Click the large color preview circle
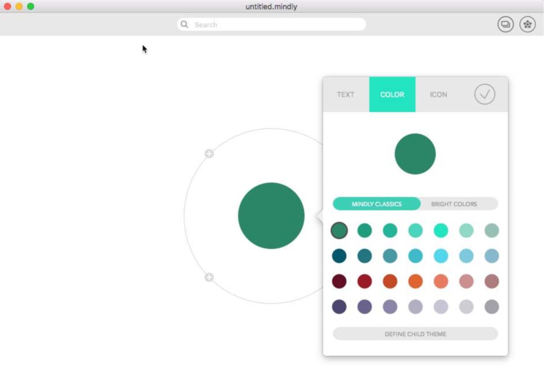 (415, 154)
